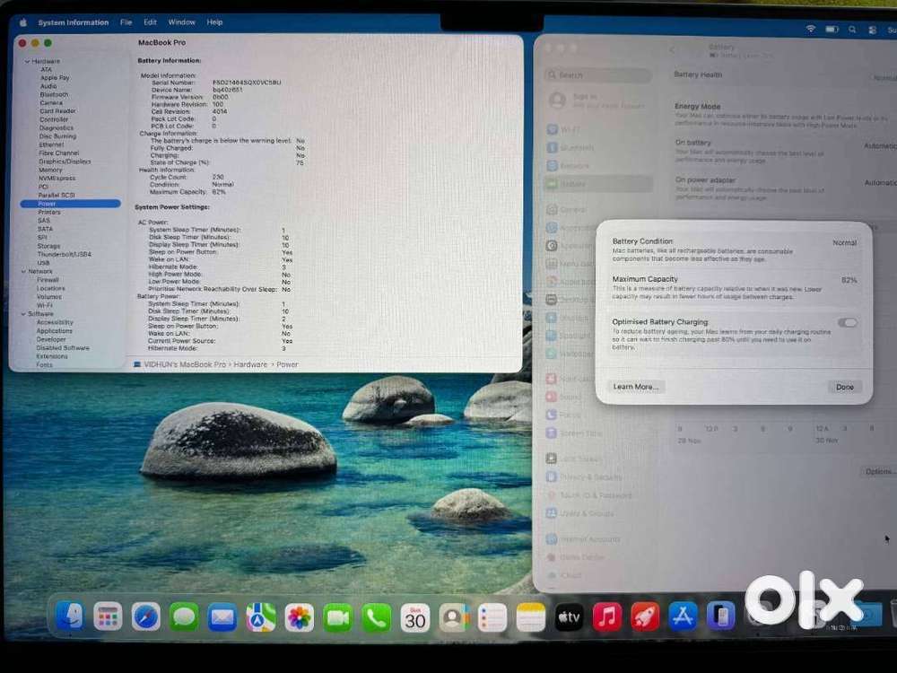Viewport: 897px width, 673px height.
Task: Launch Maps from the Dock
Action: click(x=260, y=617)
